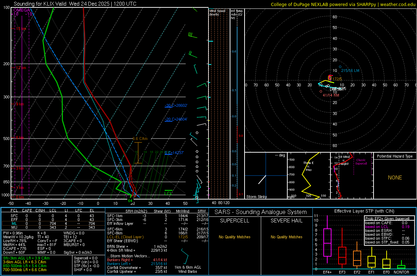Select the MU parcel row label
The height and width of the screenshot is (276, 417).
click(14, 227)
